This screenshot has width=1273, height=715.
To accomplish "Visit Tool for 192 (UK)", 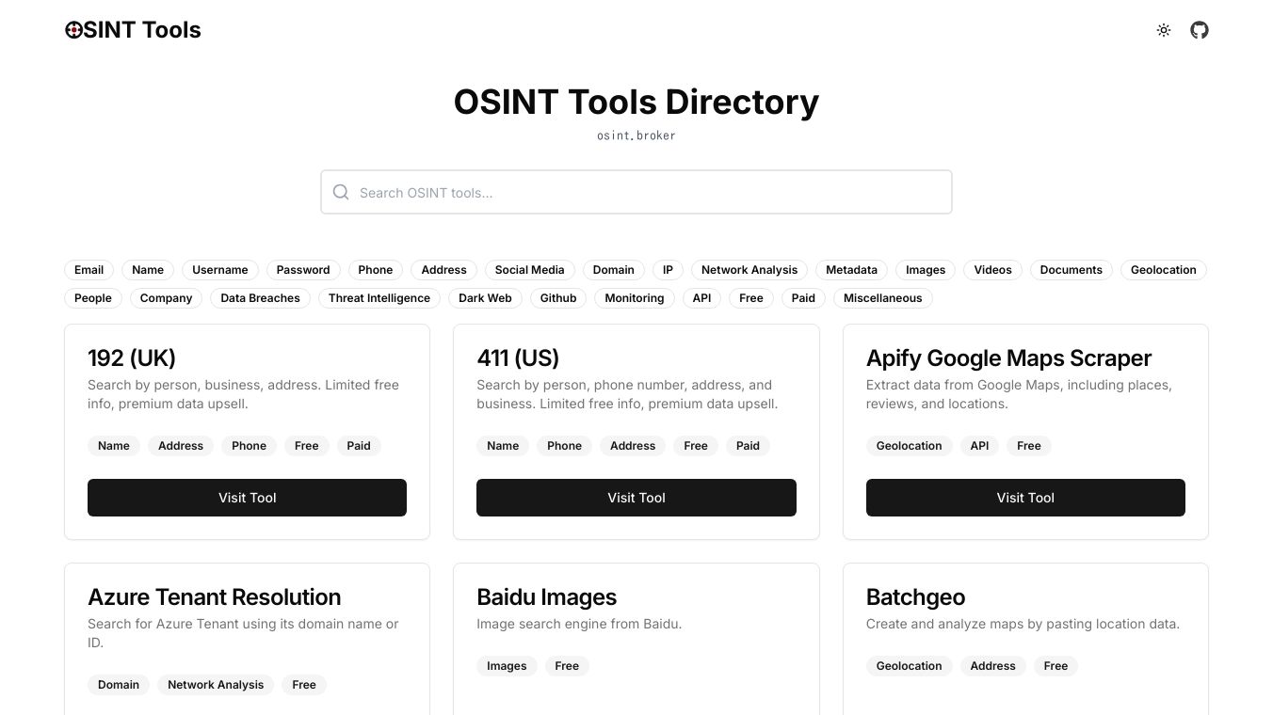I will (x=248, y=498).
